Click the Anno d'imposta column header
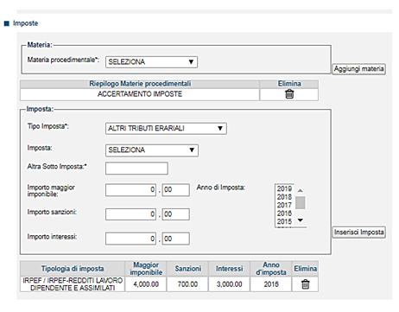Screen dimensions: 399x312 (271, 269)
